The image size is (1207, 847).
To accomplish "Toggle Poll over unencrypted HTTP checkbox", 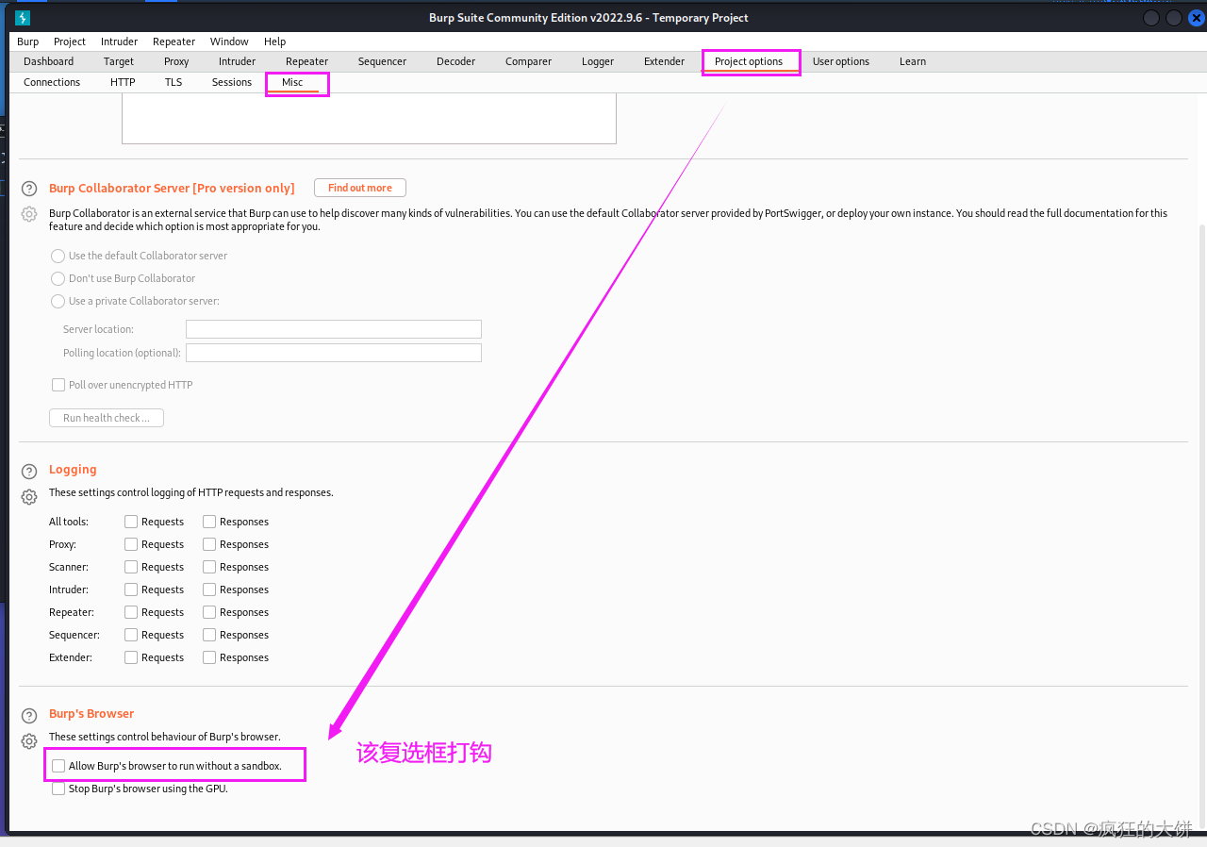I will pos(58,385).
